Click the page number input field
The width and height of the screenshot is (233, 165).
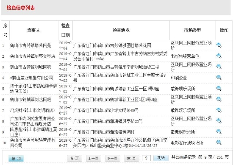[x=146, y=158]
